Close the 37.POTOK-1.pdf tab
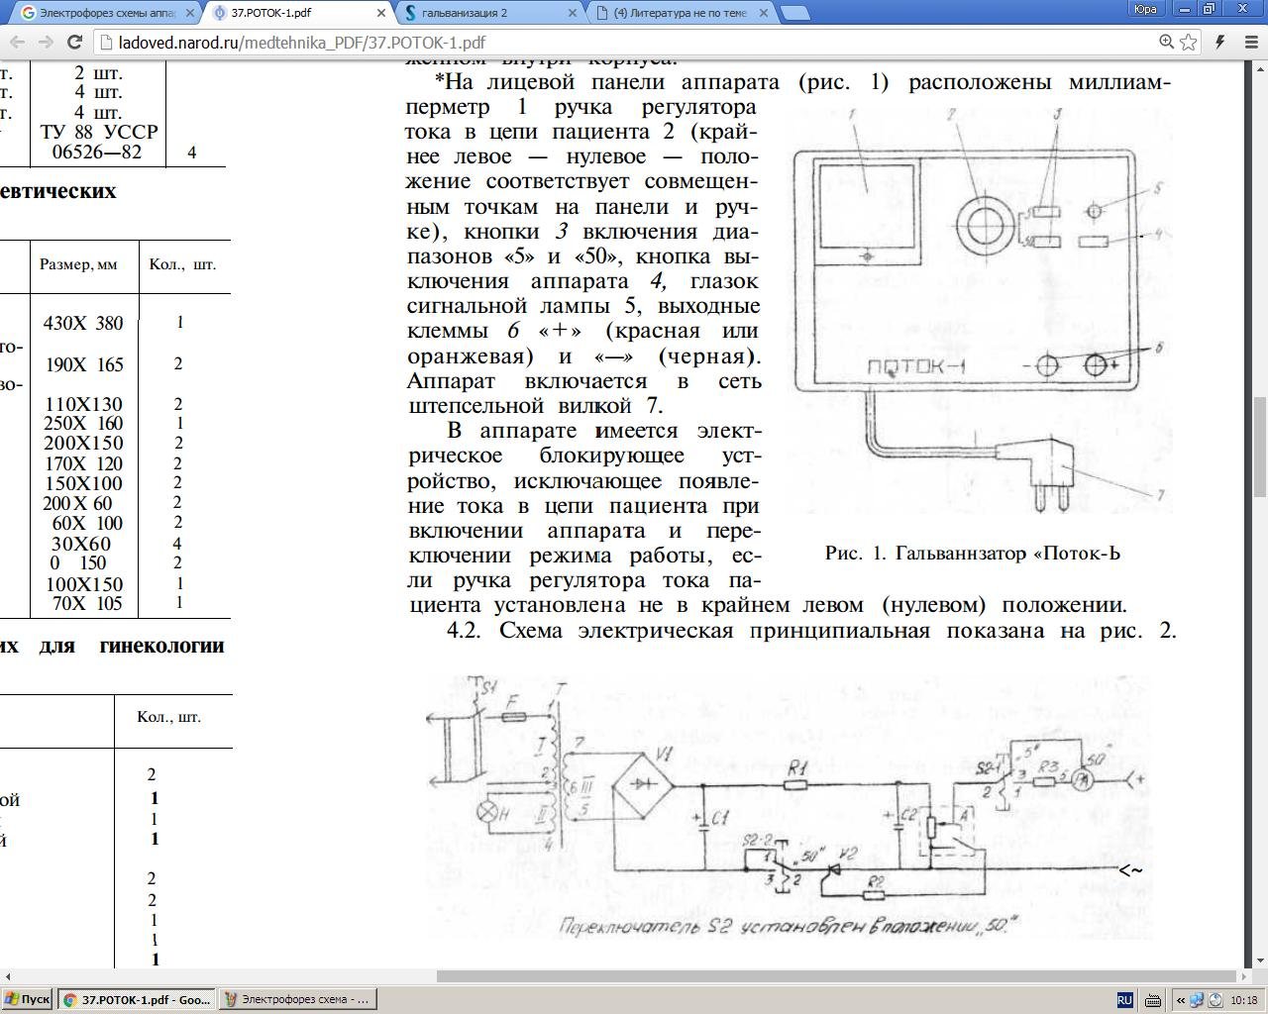 tap(382, 14)
